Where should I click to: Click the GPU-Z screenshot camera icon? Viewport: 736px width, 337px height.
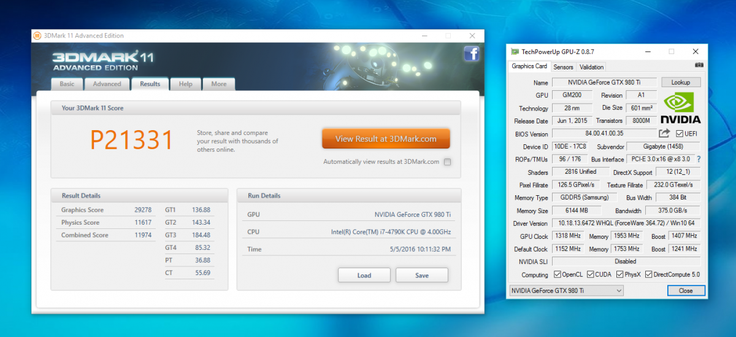click(x=699, y=65)
